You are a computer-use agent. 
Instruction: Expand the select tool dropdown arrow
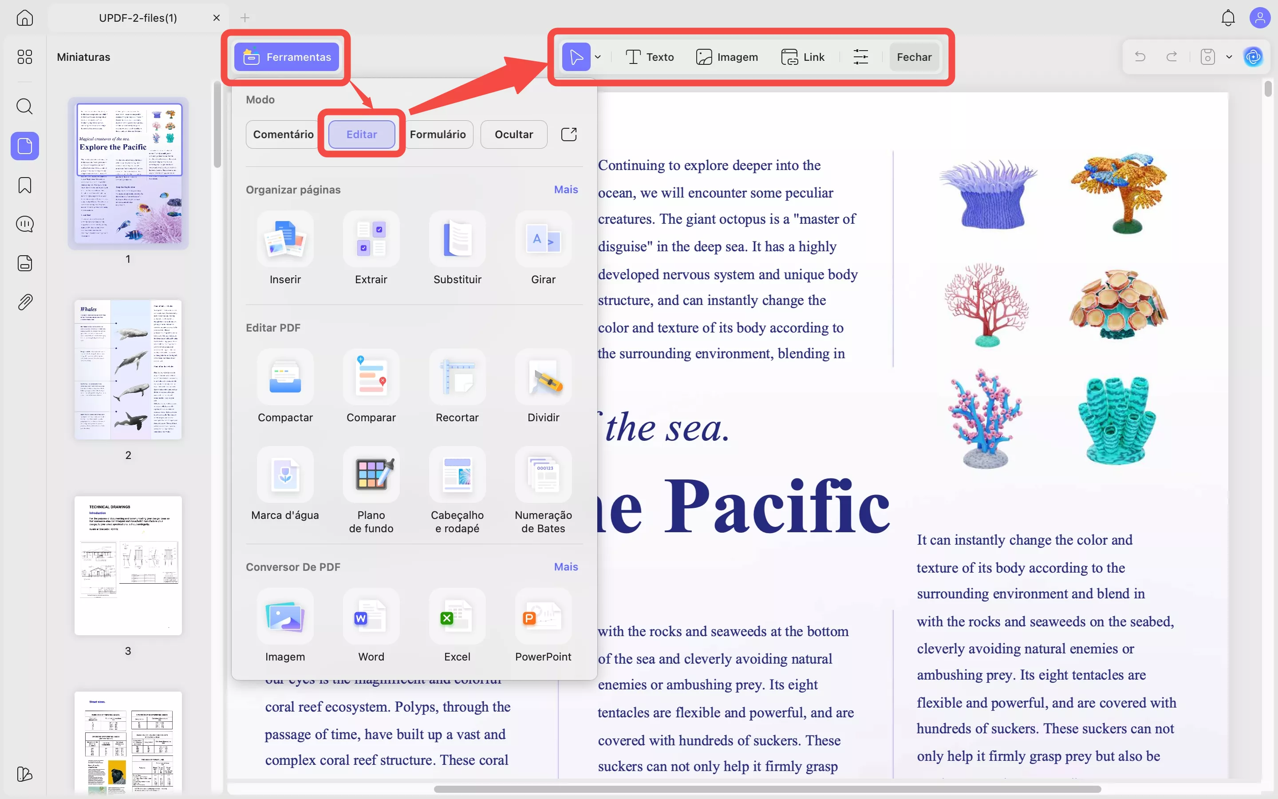point(598,57)
